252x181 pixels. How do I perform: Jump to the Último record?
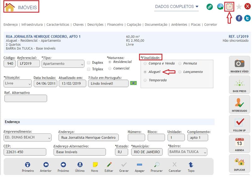(80, 165)
